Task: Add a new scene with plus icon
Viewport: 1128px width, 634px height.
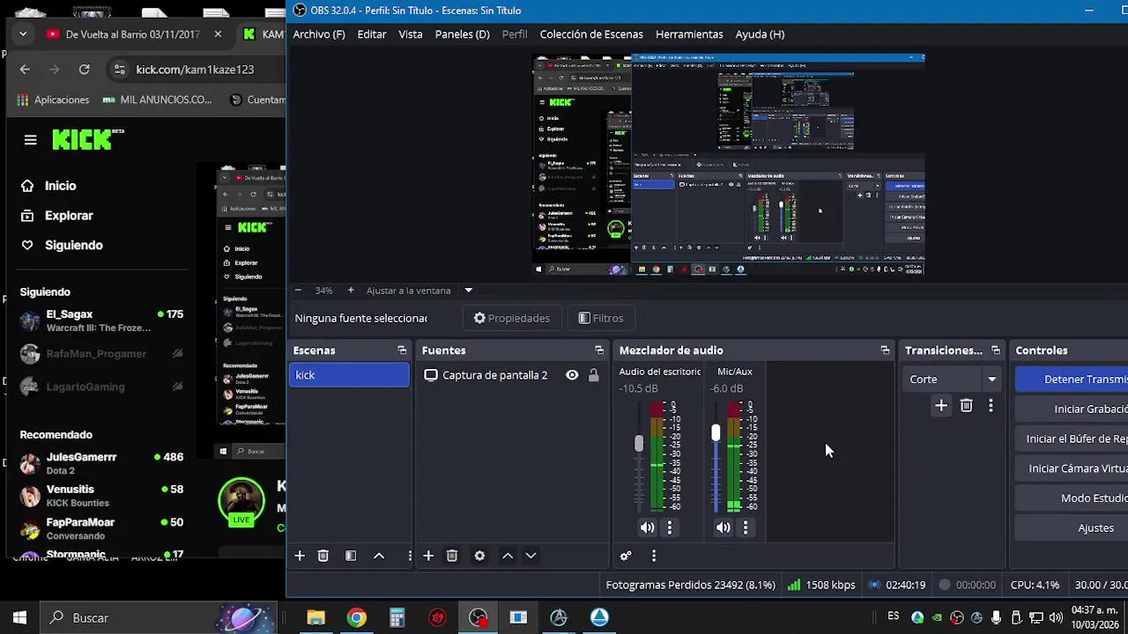Action: 300,556
